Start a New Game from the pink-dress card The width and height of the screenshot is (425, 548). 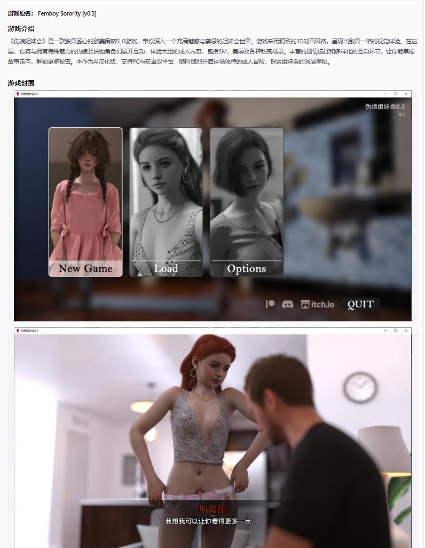click(85, 202)
